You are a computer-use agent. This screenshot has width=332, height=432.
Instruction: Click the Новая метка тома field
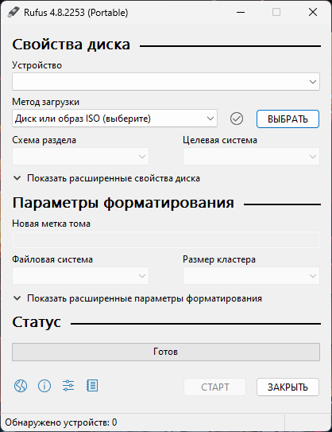click(x=166, y=240)
